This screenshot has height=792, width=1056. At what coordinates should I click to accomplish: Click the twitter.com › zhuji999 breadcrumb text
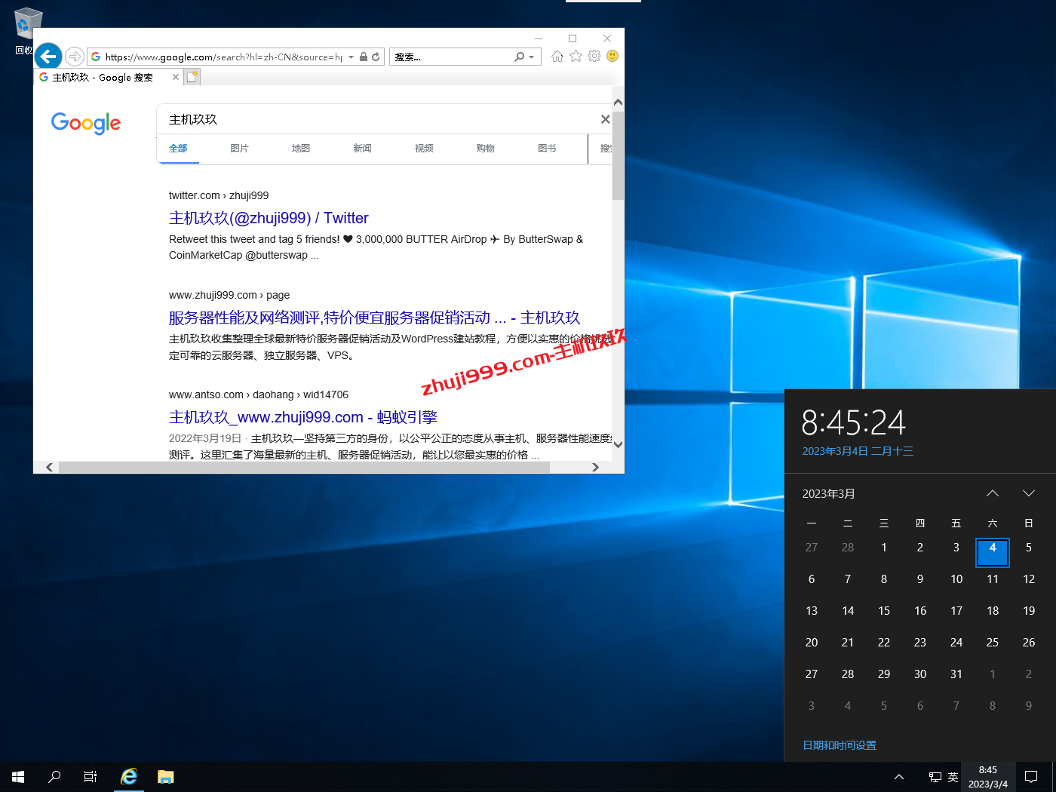(219, 195)
